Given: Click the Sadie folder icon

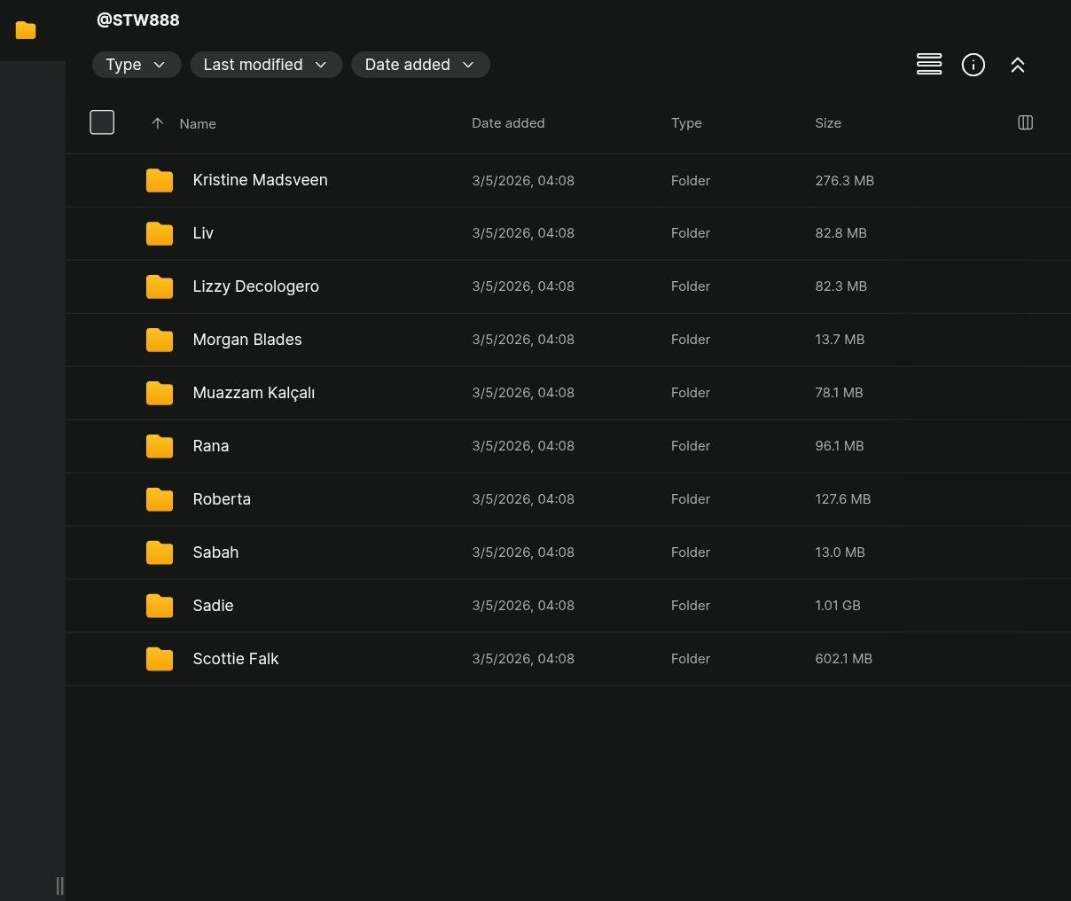Looking at the screenshot, I should coord(160,606).
